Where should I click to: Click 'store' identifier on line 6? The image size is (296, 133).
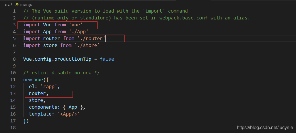point(50,45)
